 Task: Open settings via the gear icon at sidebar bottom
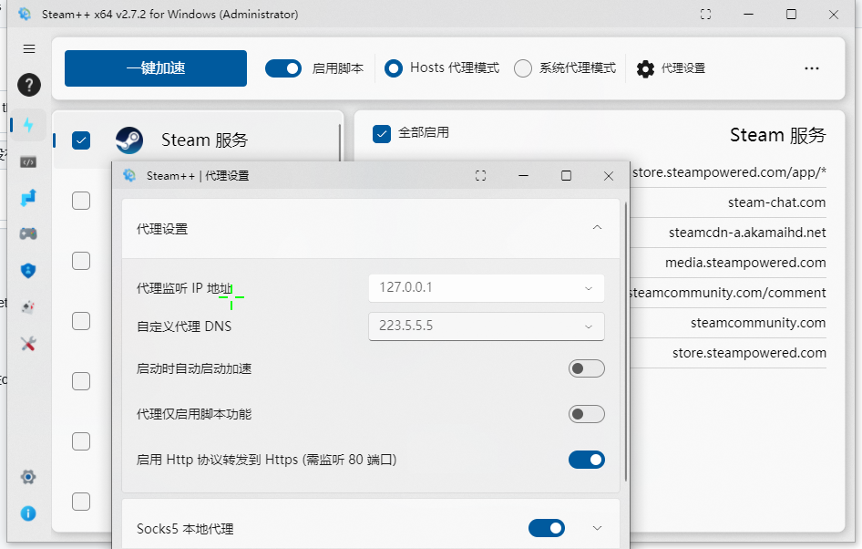(28, 477)
